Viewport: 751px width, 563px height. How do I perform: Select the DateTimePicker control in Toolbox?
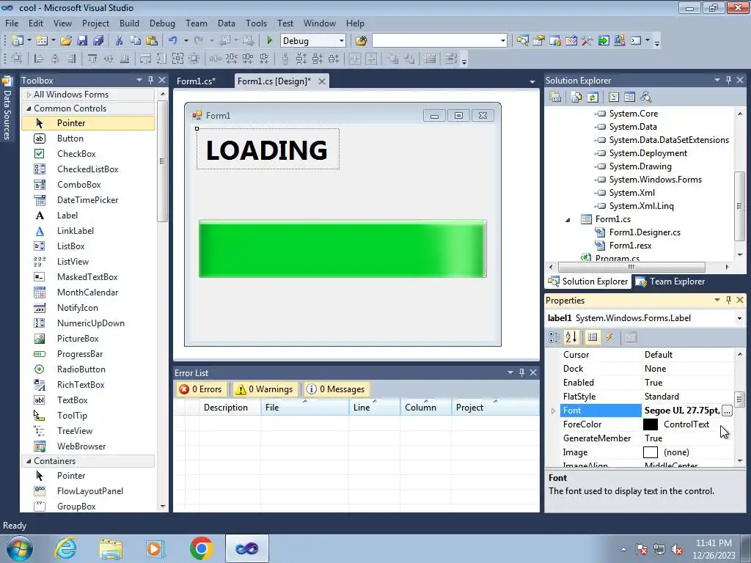coord(88,200)
